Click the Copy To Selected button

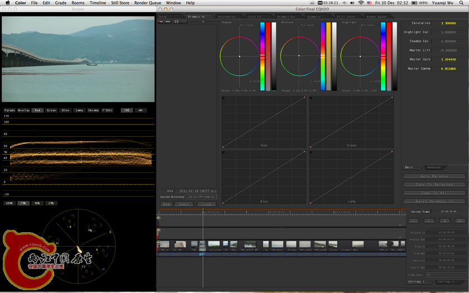tap(434, 185)
